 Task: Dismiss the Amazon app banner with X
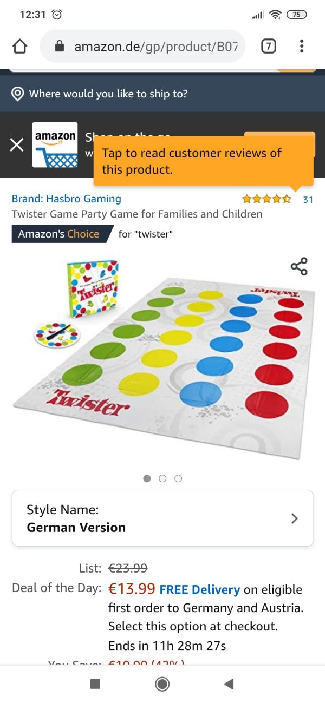pos(17,144)
